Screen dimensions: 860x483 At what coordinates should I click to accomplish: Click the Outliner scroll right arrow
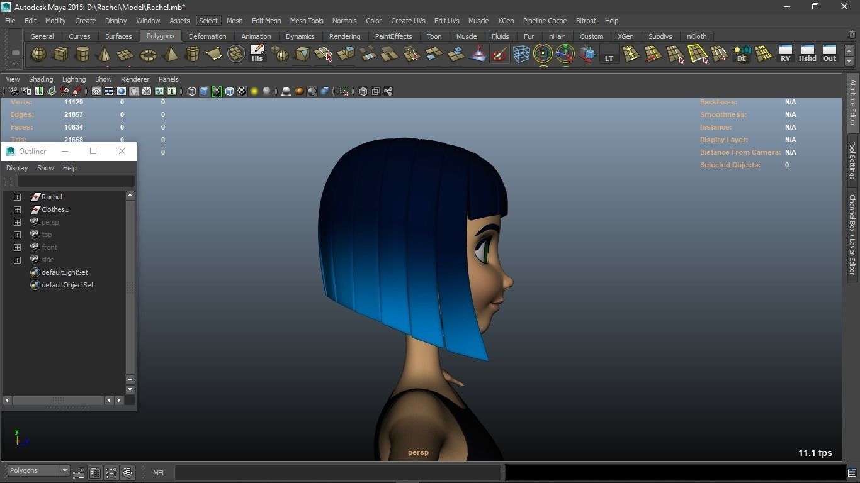[x=119, y=400]
